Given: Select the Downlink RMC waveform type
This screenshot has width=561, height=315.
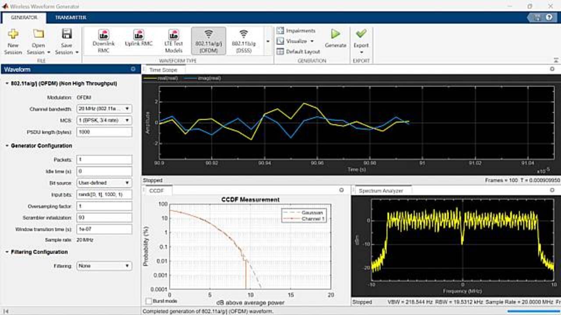Looking at the screenshot, I should pyautogui.click(x=104, y=41).
